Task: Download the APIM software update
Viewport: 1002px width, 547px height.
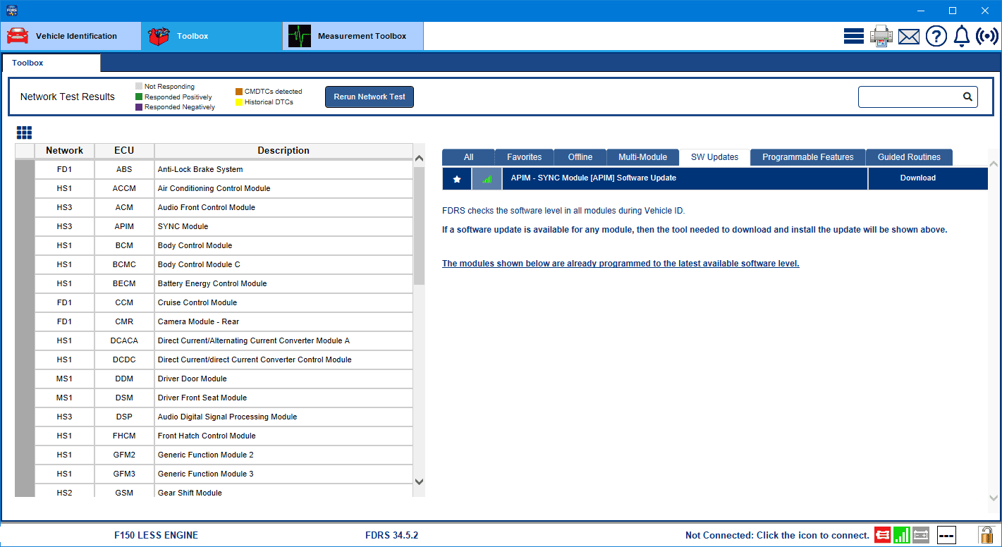Action: [x=917, y=178]
